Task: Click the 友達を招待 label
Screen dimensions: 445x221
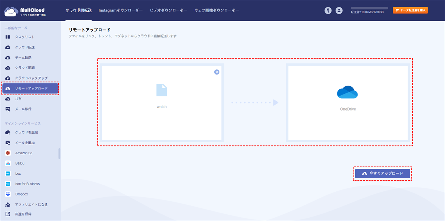Action: (x=23, y=214)
